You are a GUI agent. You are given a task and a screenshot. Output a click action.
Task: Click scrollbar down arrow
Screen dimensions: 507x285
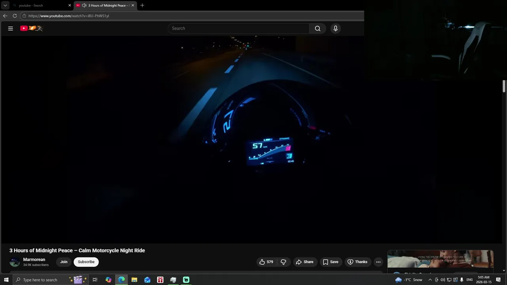click(x=504, y=271)
